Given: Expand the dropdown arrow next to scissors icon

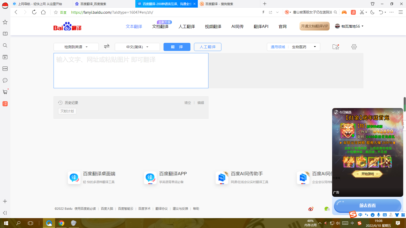Looking at the screenshot, I should tap(366, 12).
